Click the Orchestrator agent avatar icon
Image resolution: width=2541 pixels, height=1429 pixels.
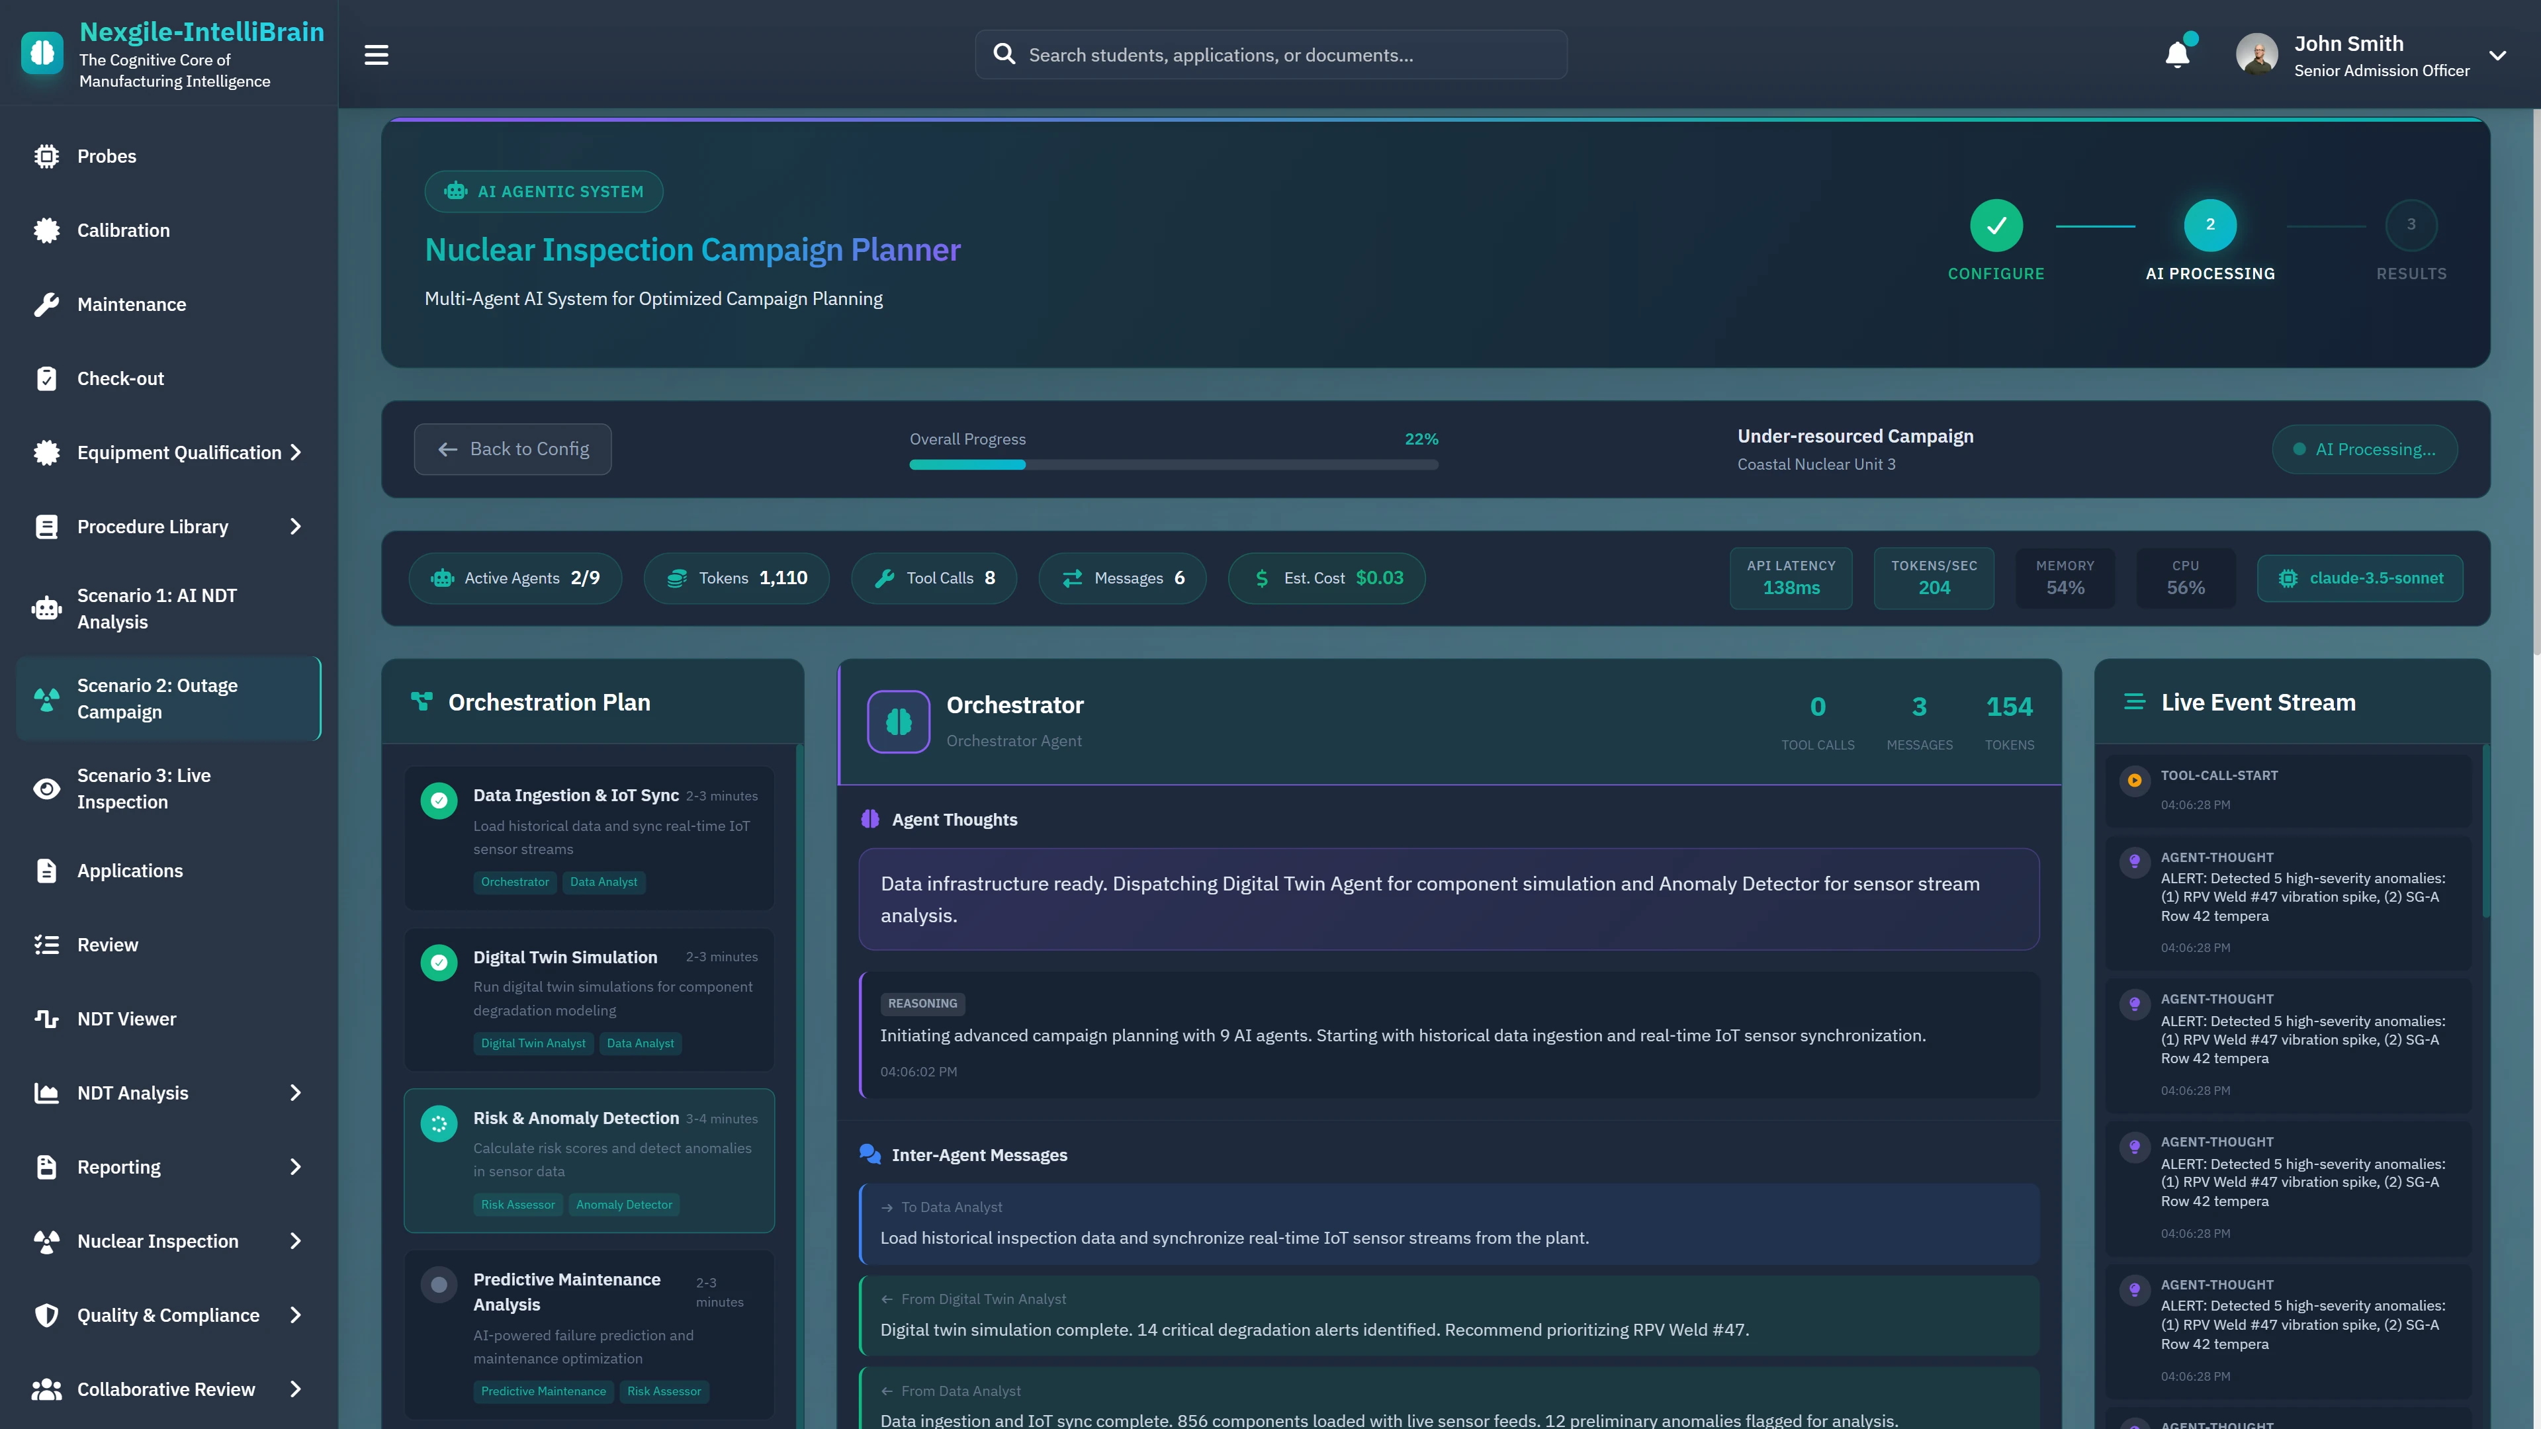898,721
